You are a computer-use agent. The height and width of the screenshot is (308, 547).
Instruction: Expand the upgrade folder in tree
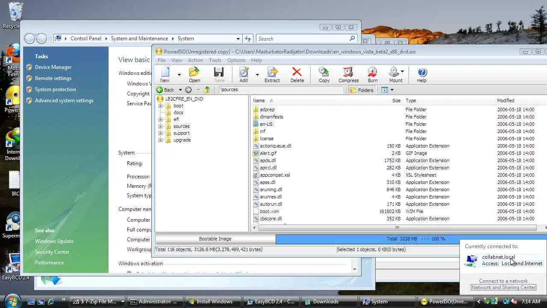click(161, 140)
